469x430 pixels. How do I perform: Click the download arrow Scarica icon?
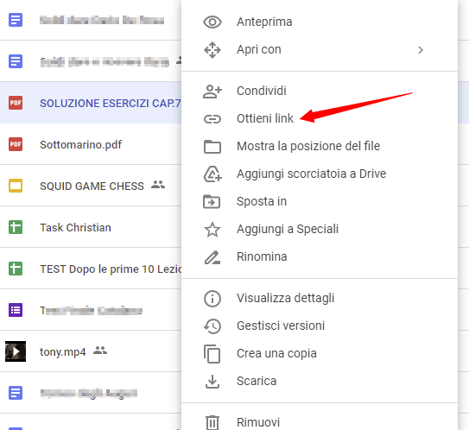tap(212, 382)
